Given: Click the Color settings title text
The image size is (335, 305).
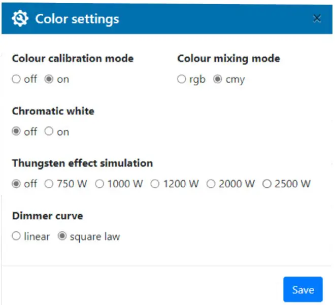Looking at the screenshot, I should tap(77, 19).
